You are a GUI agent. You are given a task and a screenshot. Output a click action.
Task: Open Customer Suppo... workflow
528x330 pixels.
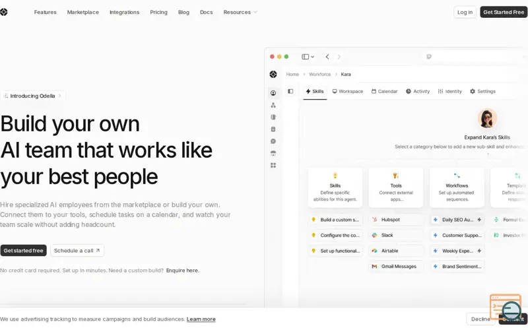tap(457, 235)
